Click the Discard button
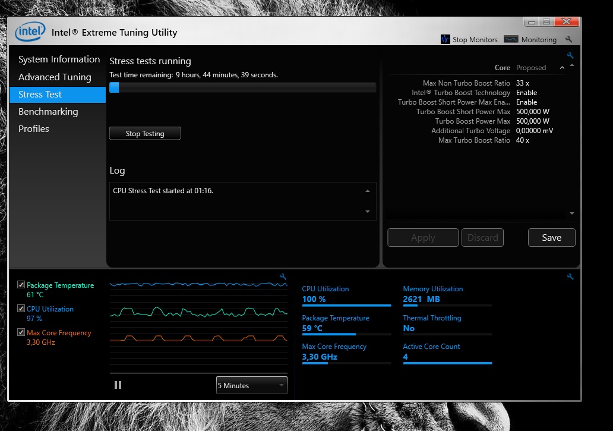 click(x=482, y=237)
